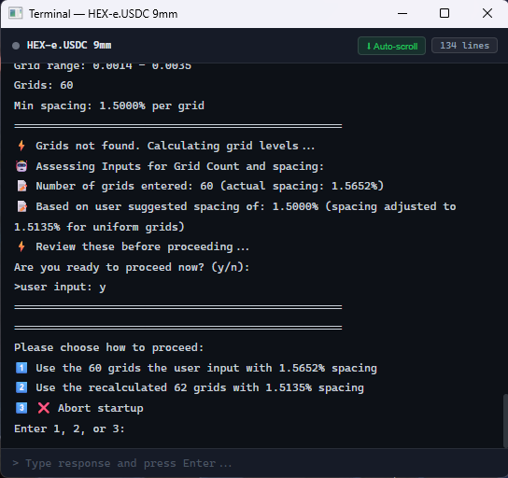Click the 134 lines counter badge
Image resolution: width=508 pixels, height=478 pixels.
pyautogui.click(x=464, y=46)
